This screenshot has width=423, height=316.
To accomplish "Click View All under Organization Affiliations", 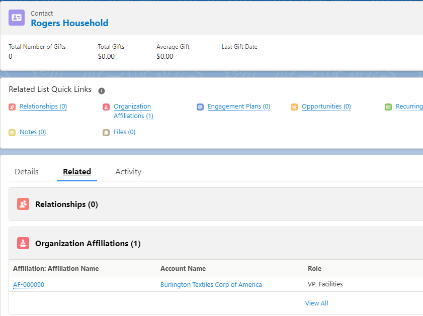I will [316, 303].
